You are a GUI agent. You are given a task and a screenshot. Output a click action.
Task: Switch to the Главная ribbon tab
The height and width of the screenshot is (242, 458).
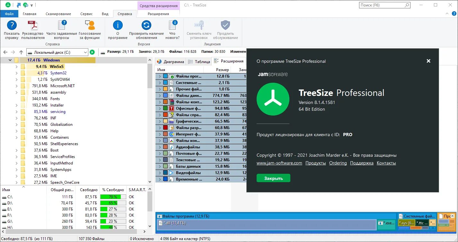30,14
